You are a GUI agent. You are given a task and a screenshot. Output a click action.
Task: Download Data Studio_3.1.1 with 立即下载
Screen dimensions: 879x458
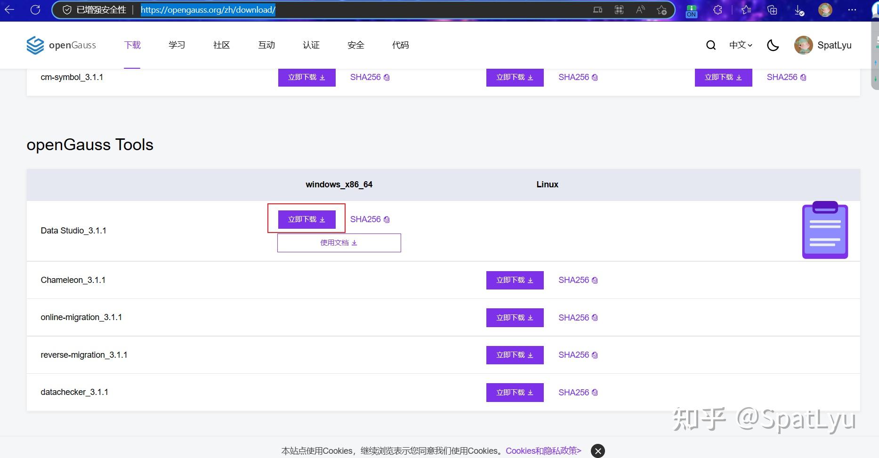pos(306,219)
